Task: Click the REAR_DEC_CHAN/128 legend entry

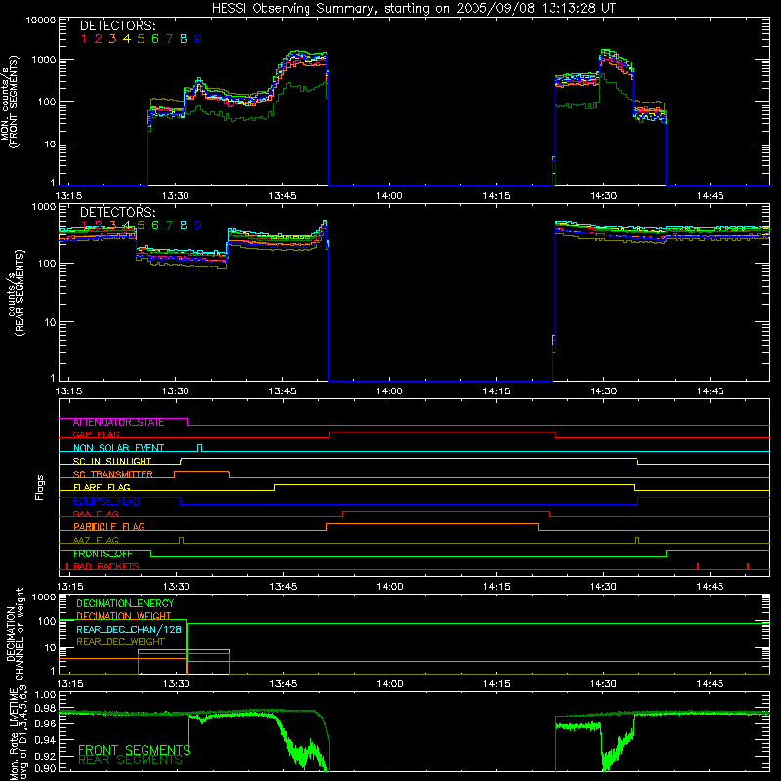Action: (x=129, y=629)
